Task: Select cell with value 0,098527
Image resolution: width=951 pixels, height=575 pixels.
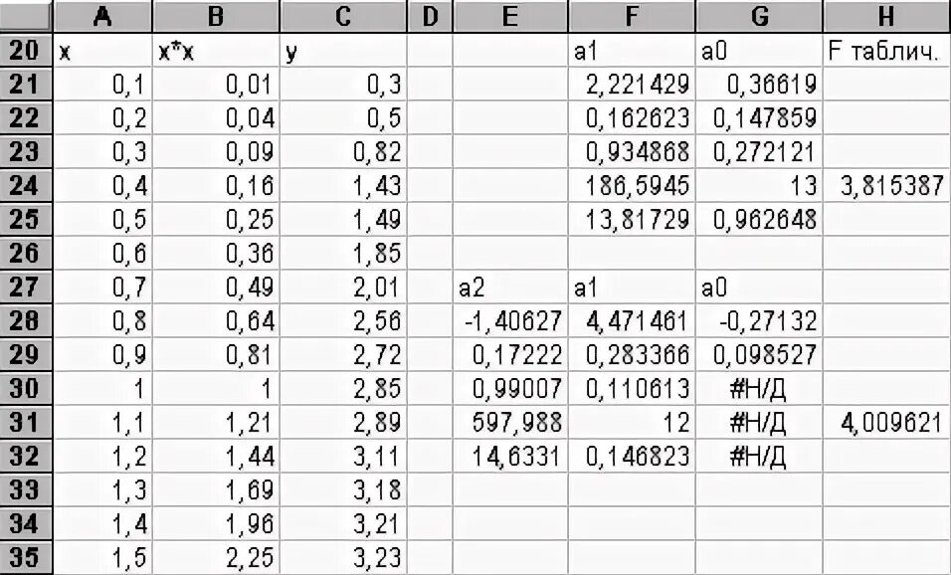Action: [759, 355]
